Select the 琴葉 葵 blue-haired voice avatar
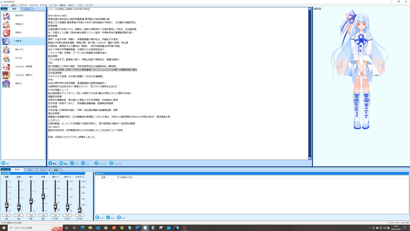The width and height of the screenshot is (410, 231). click(6, 41)
